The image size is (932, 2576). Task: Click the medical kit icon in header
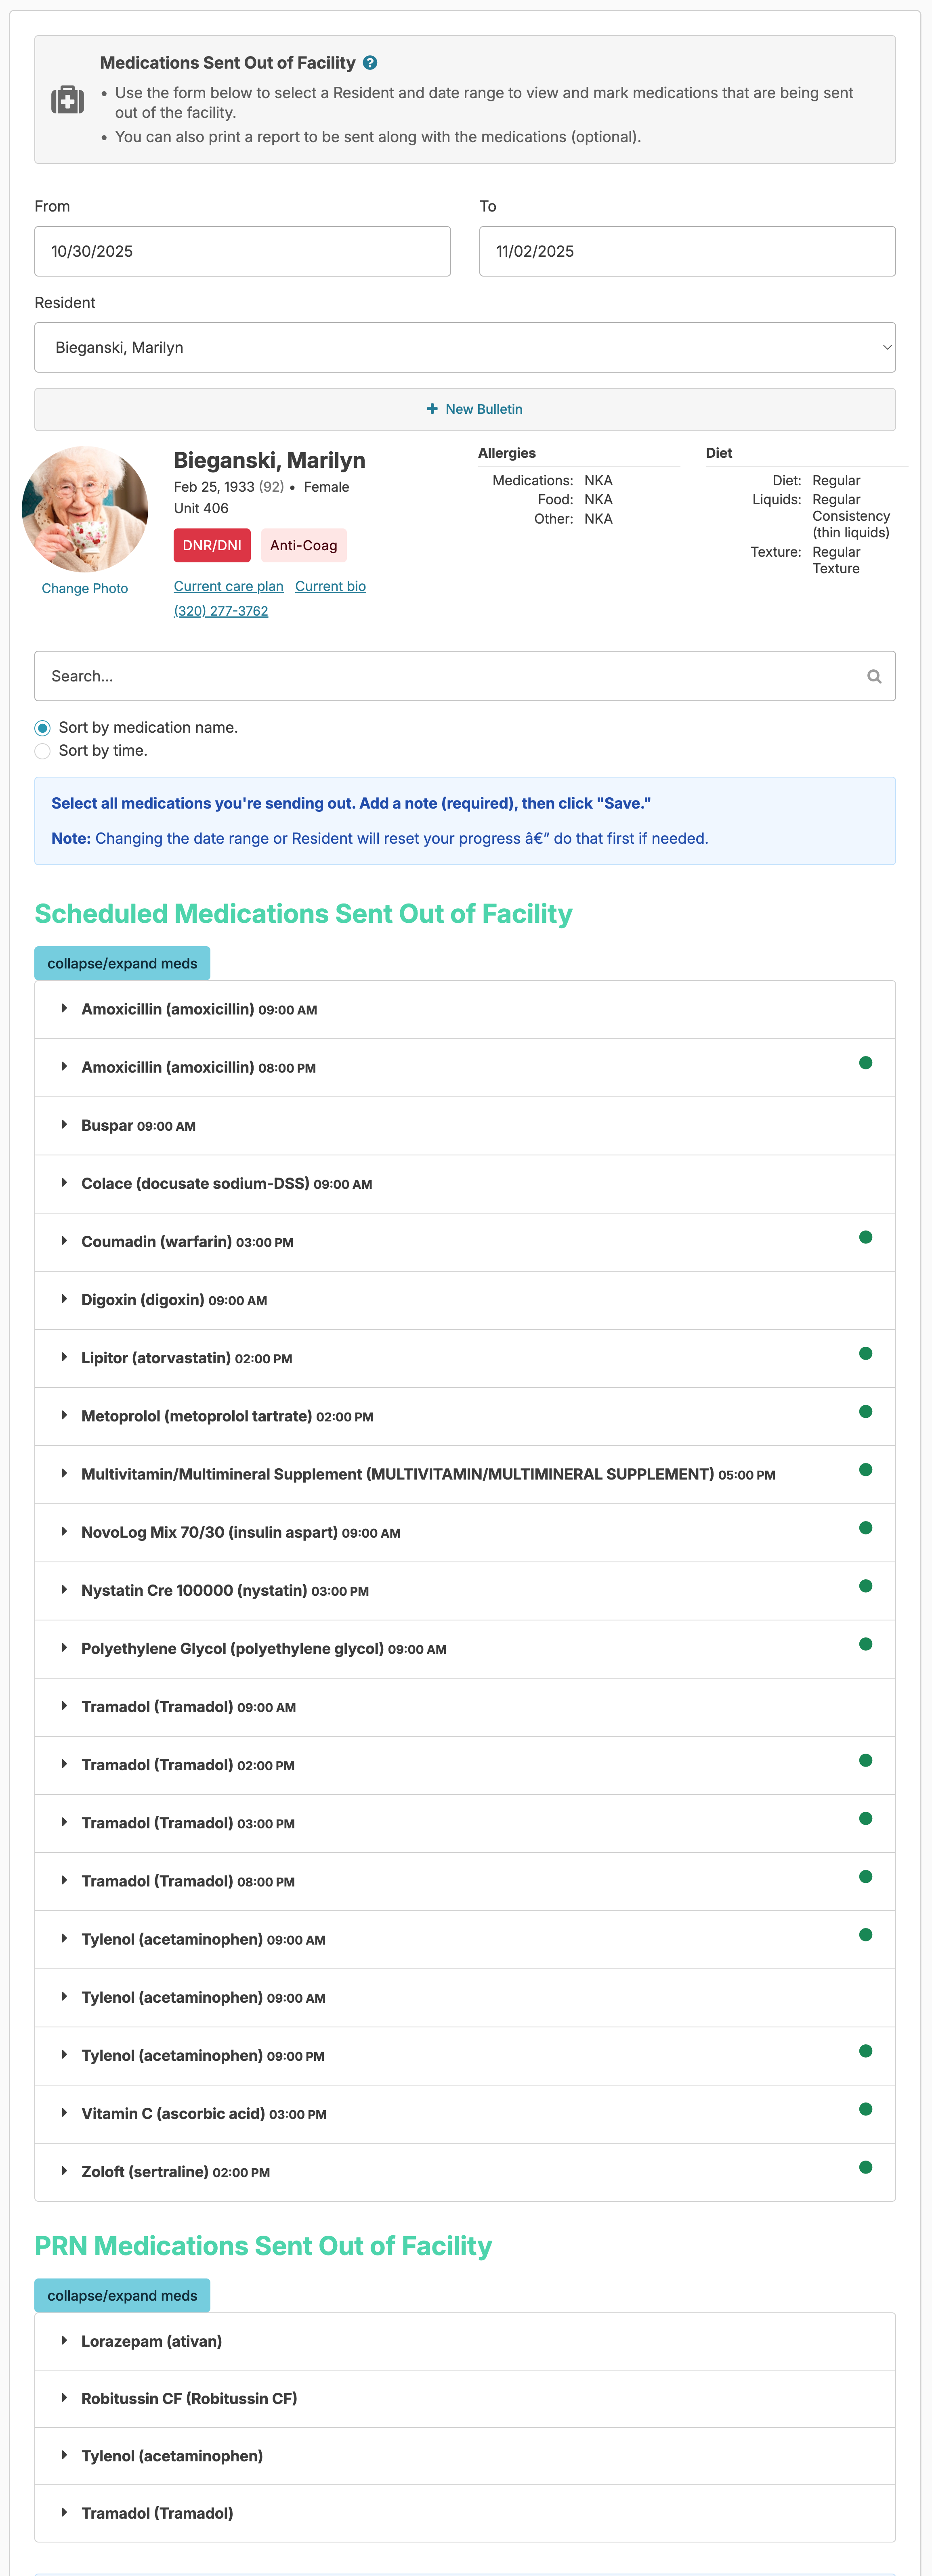click(68, 100)
